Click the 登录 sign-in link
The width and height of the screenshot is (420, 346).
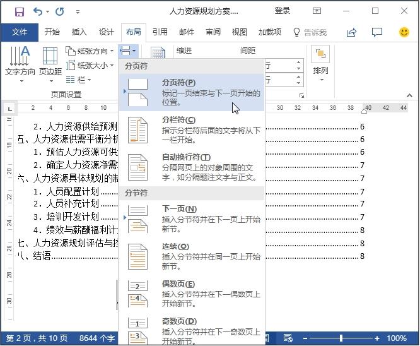pos(283,11)
